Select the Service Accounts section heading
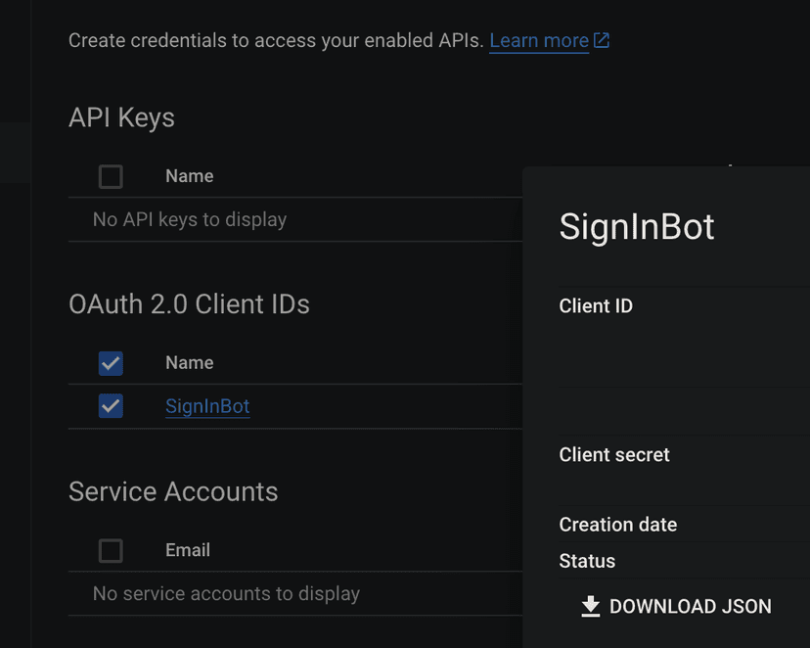Image resolution: width=810 pixels, height=648 pixels. (x=173, y=491)
